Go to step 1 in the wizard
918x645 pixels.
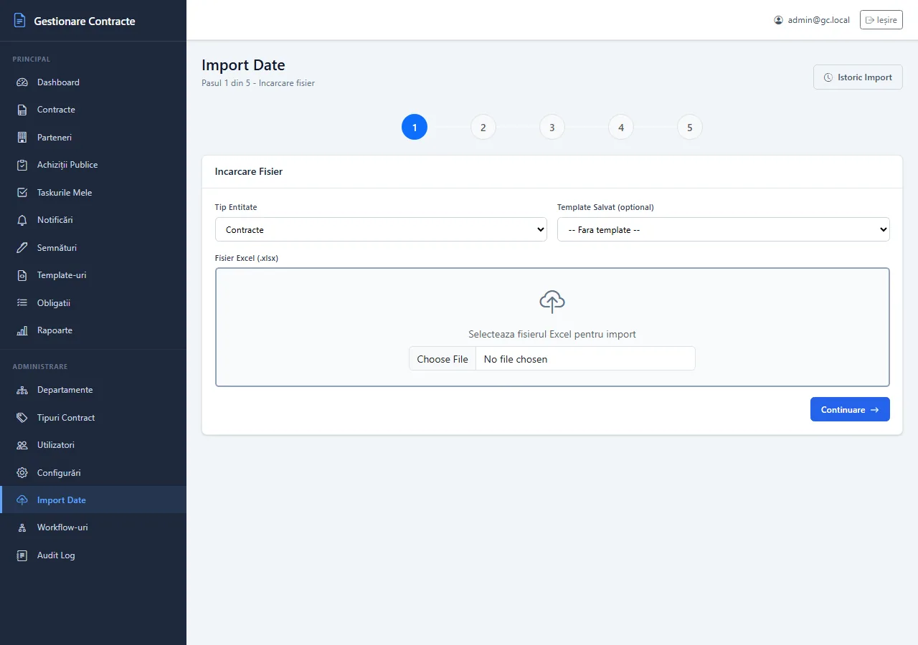415,128
